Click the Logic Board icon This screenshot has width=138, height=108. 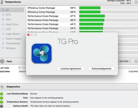click(3, 34)
